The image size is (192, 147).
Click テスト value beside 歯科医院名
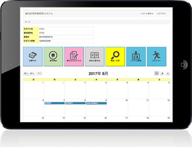click(x=42, y=33)
